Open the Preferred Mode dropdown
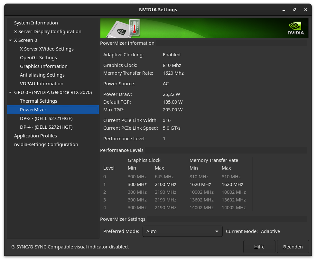 pos(182,231)
